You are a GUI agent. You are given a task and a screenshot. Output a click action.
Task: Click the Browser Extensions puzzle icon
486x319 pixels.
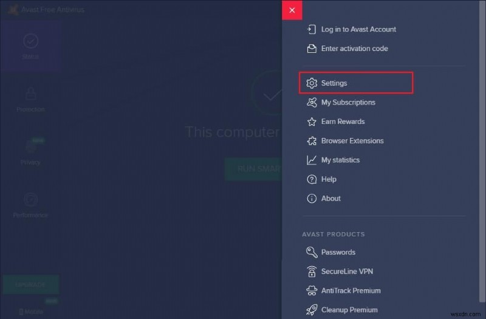(312, 141)
